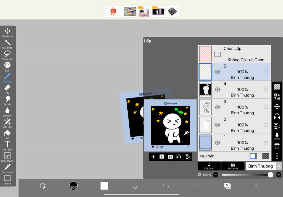Flip layer horizontally below preview
This screenshot has height=197, width=283.
coord(179,157)
